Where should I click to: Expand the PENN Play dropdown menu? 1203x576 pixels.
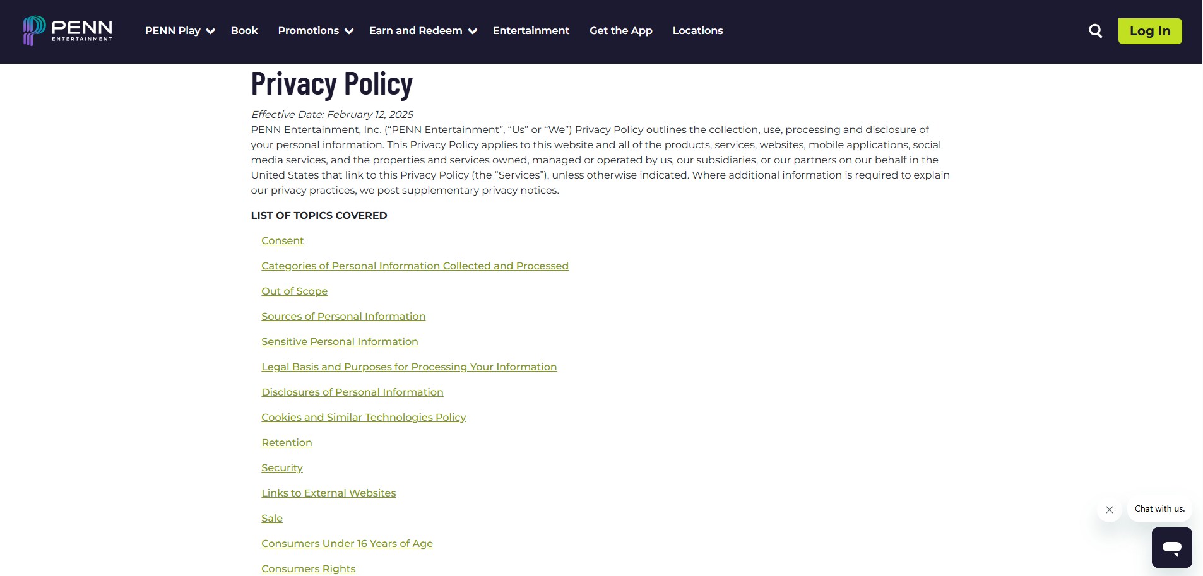[x=180, y=31]
